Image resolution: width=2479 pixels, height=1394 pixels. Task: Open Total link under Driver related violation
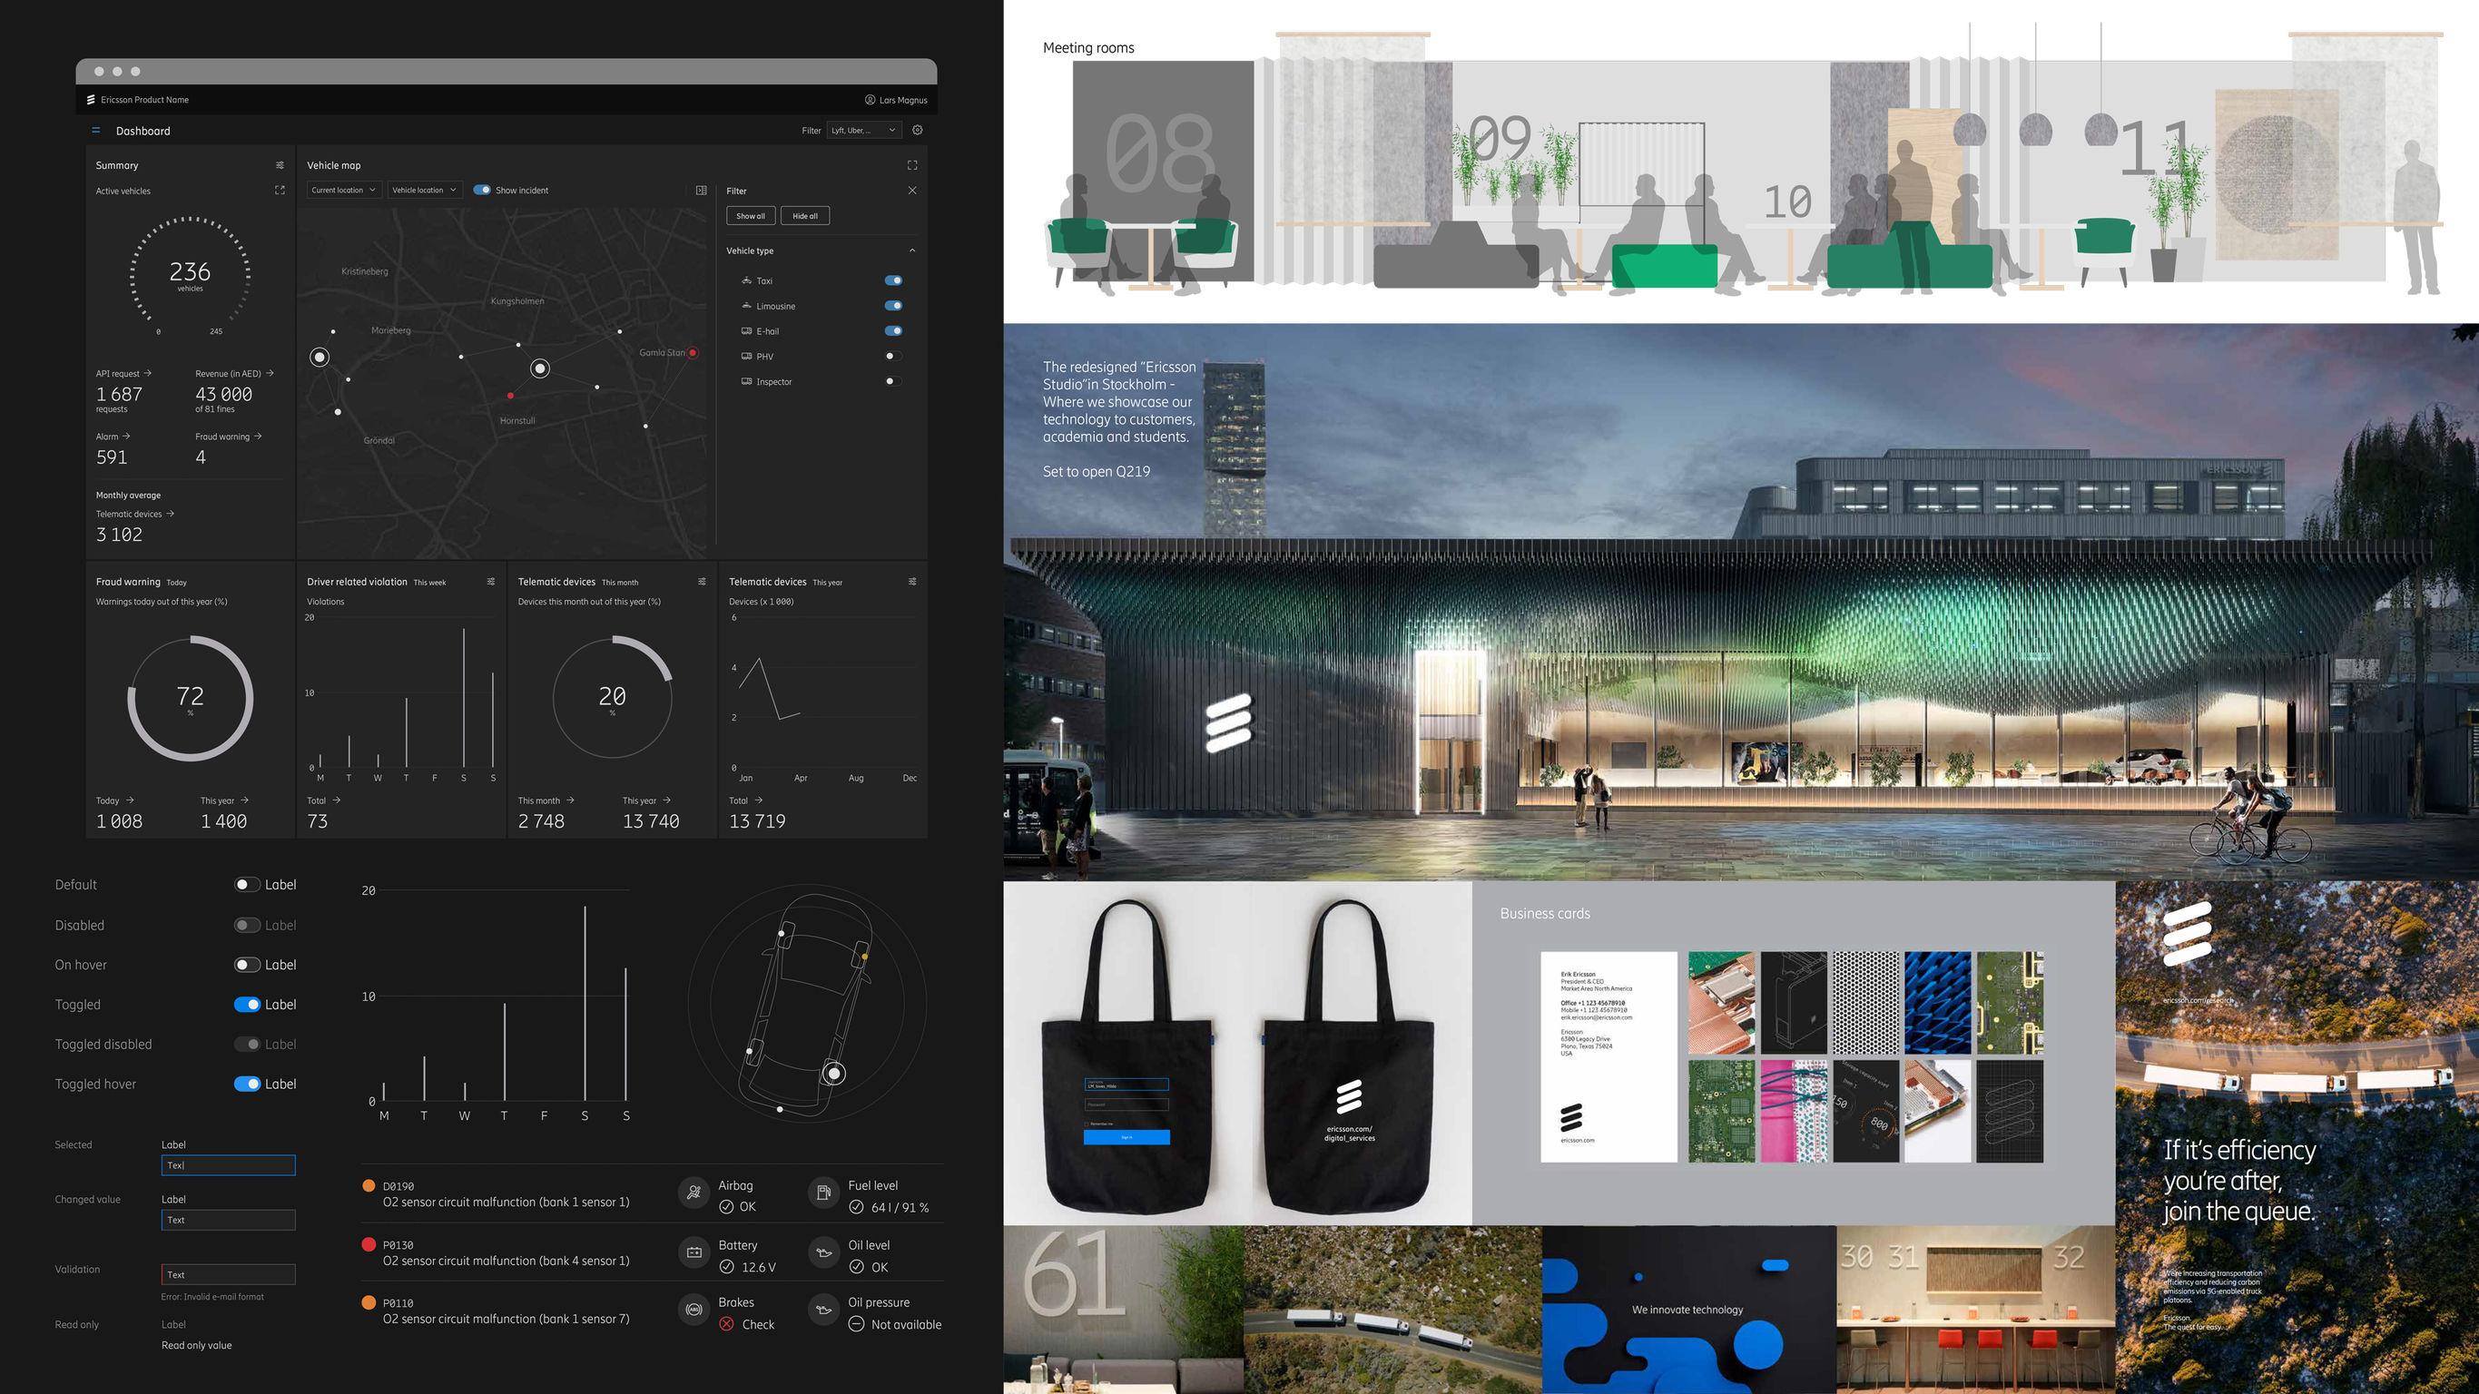coord(323,800)
